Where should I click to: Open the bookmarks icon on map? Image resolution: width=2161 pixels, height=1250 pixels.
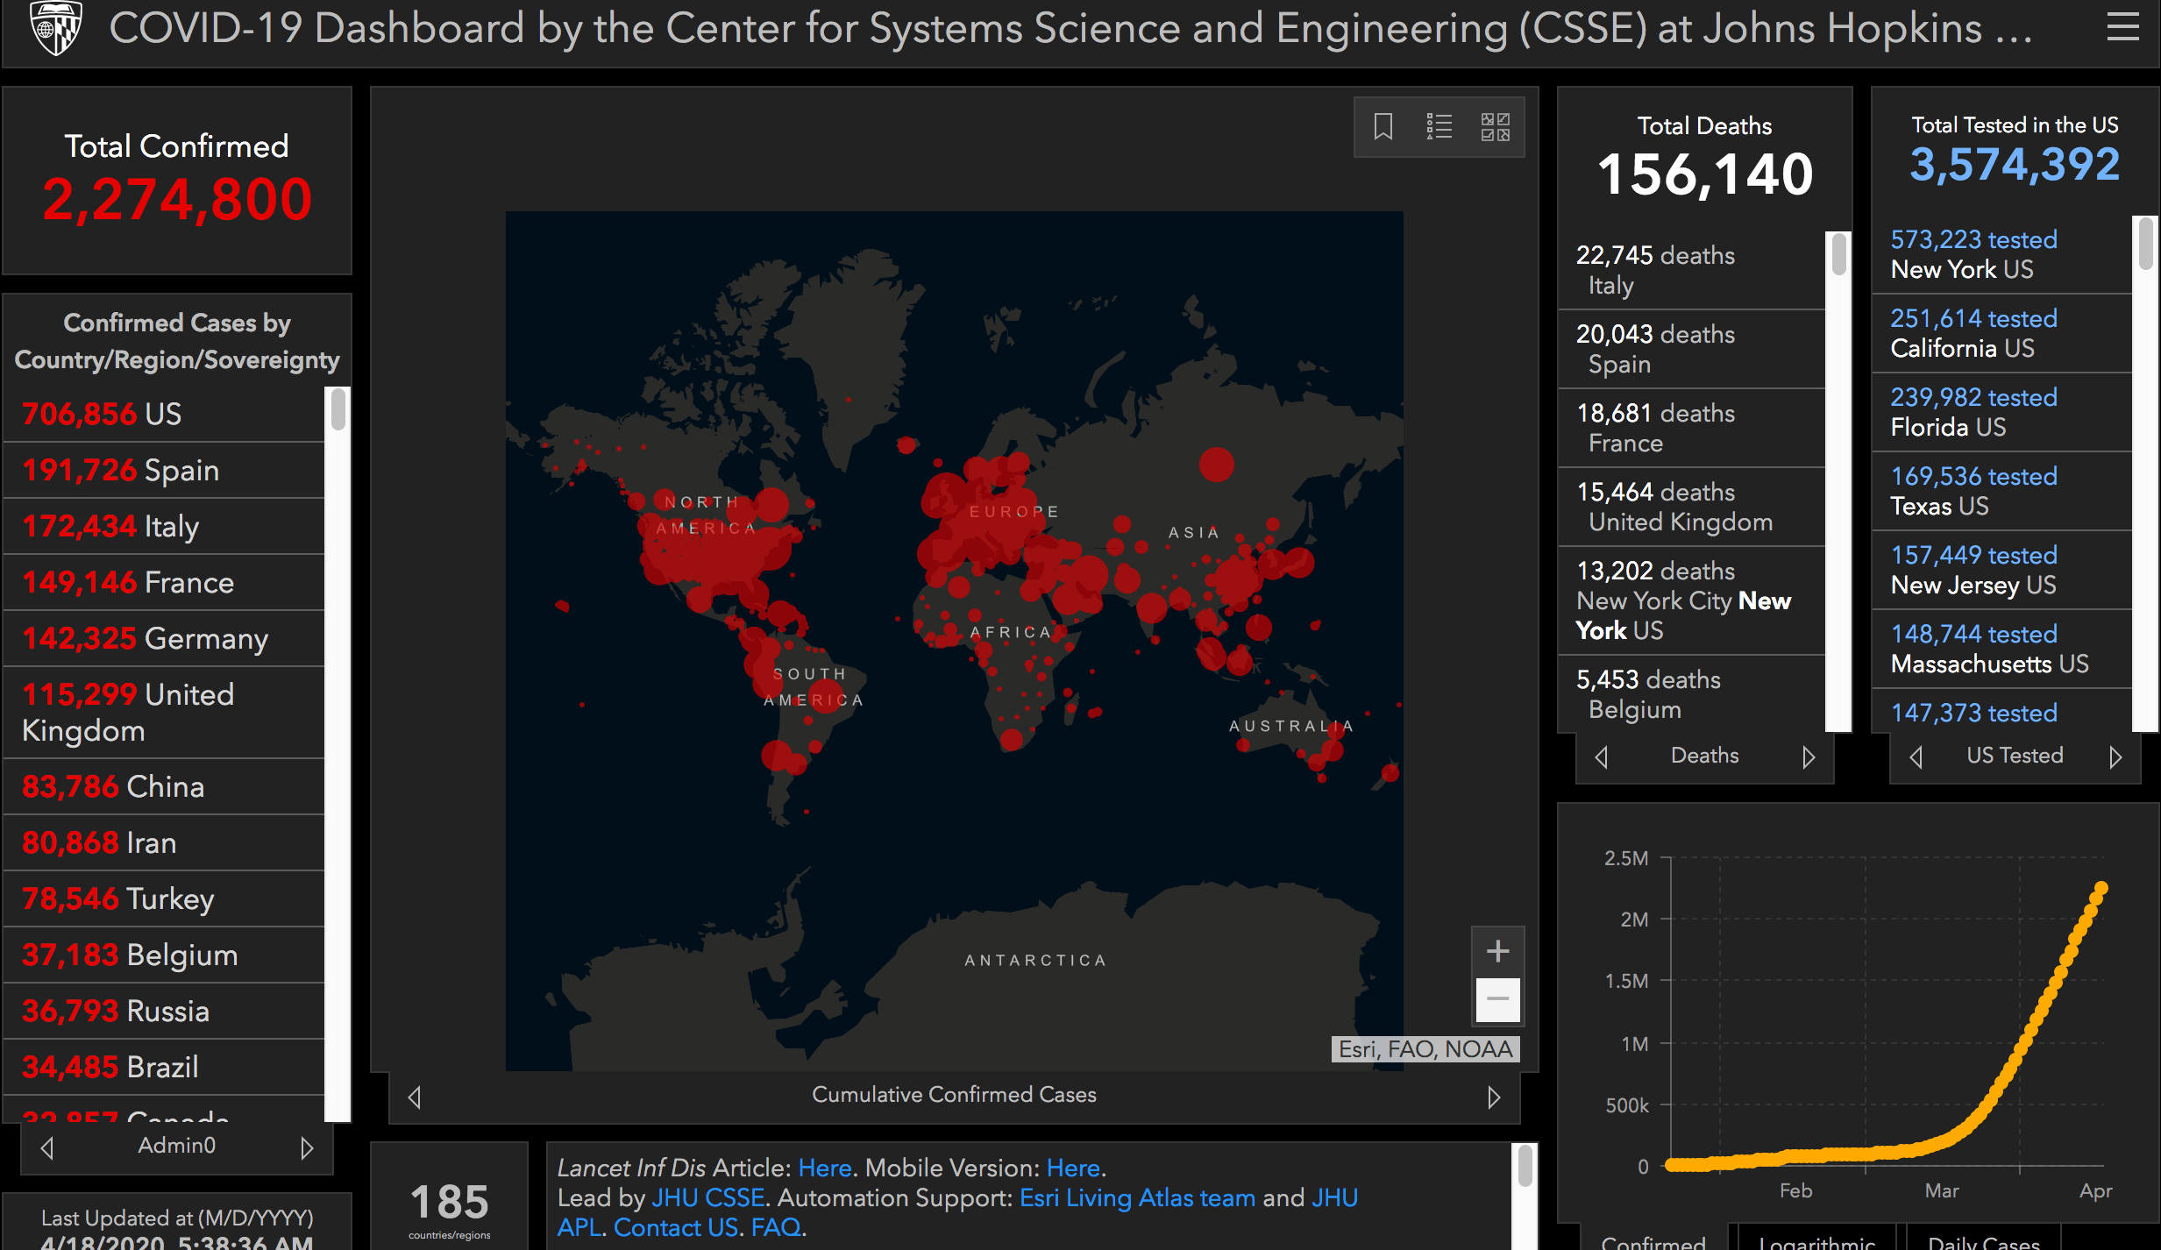click(x=1383, y=127)
